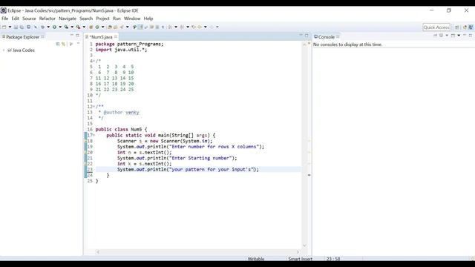Click Open Perspective icon near Quick Access
Viewport: 475px width, 267px height.
(x=457, y=27)
